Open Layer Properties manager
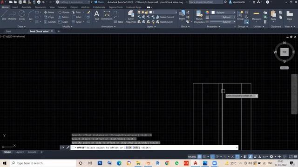Screen dimensions: 298x167 pos(131,17)
